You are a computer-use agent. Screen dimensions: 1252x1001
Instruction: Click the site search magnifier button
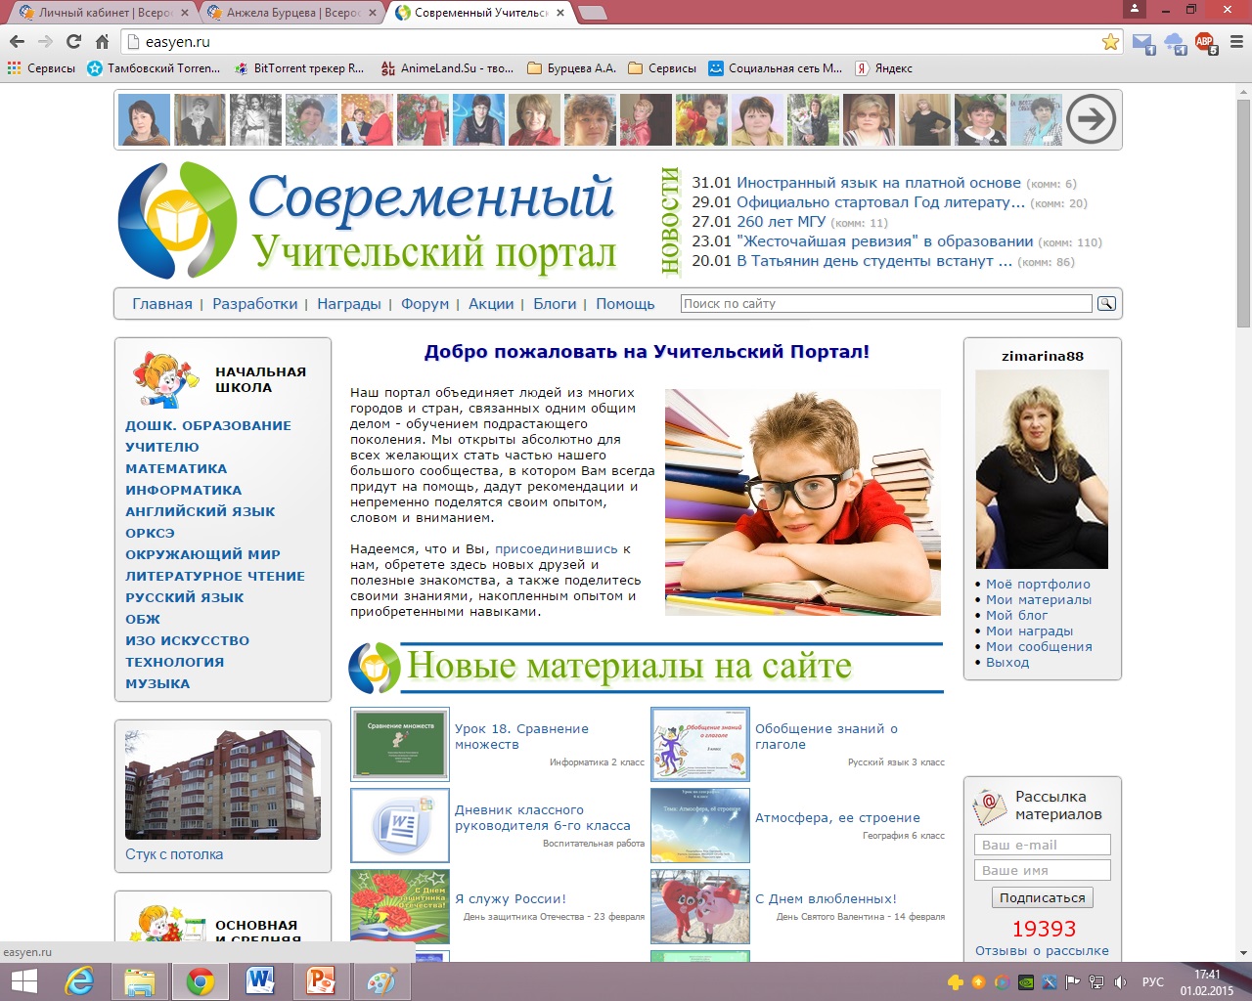[x=1106, y=304]
